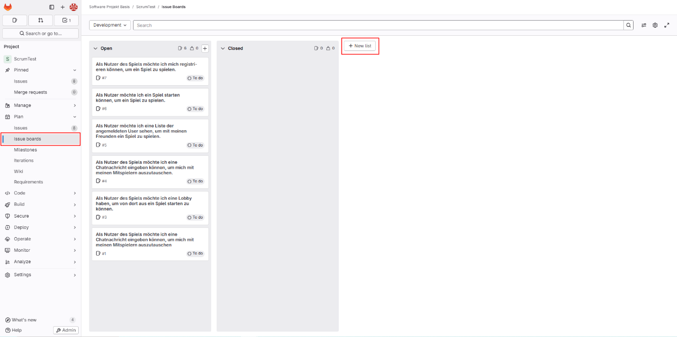Select Iterations in the sidebar
The image size is (677, 337).
point(24,161)
